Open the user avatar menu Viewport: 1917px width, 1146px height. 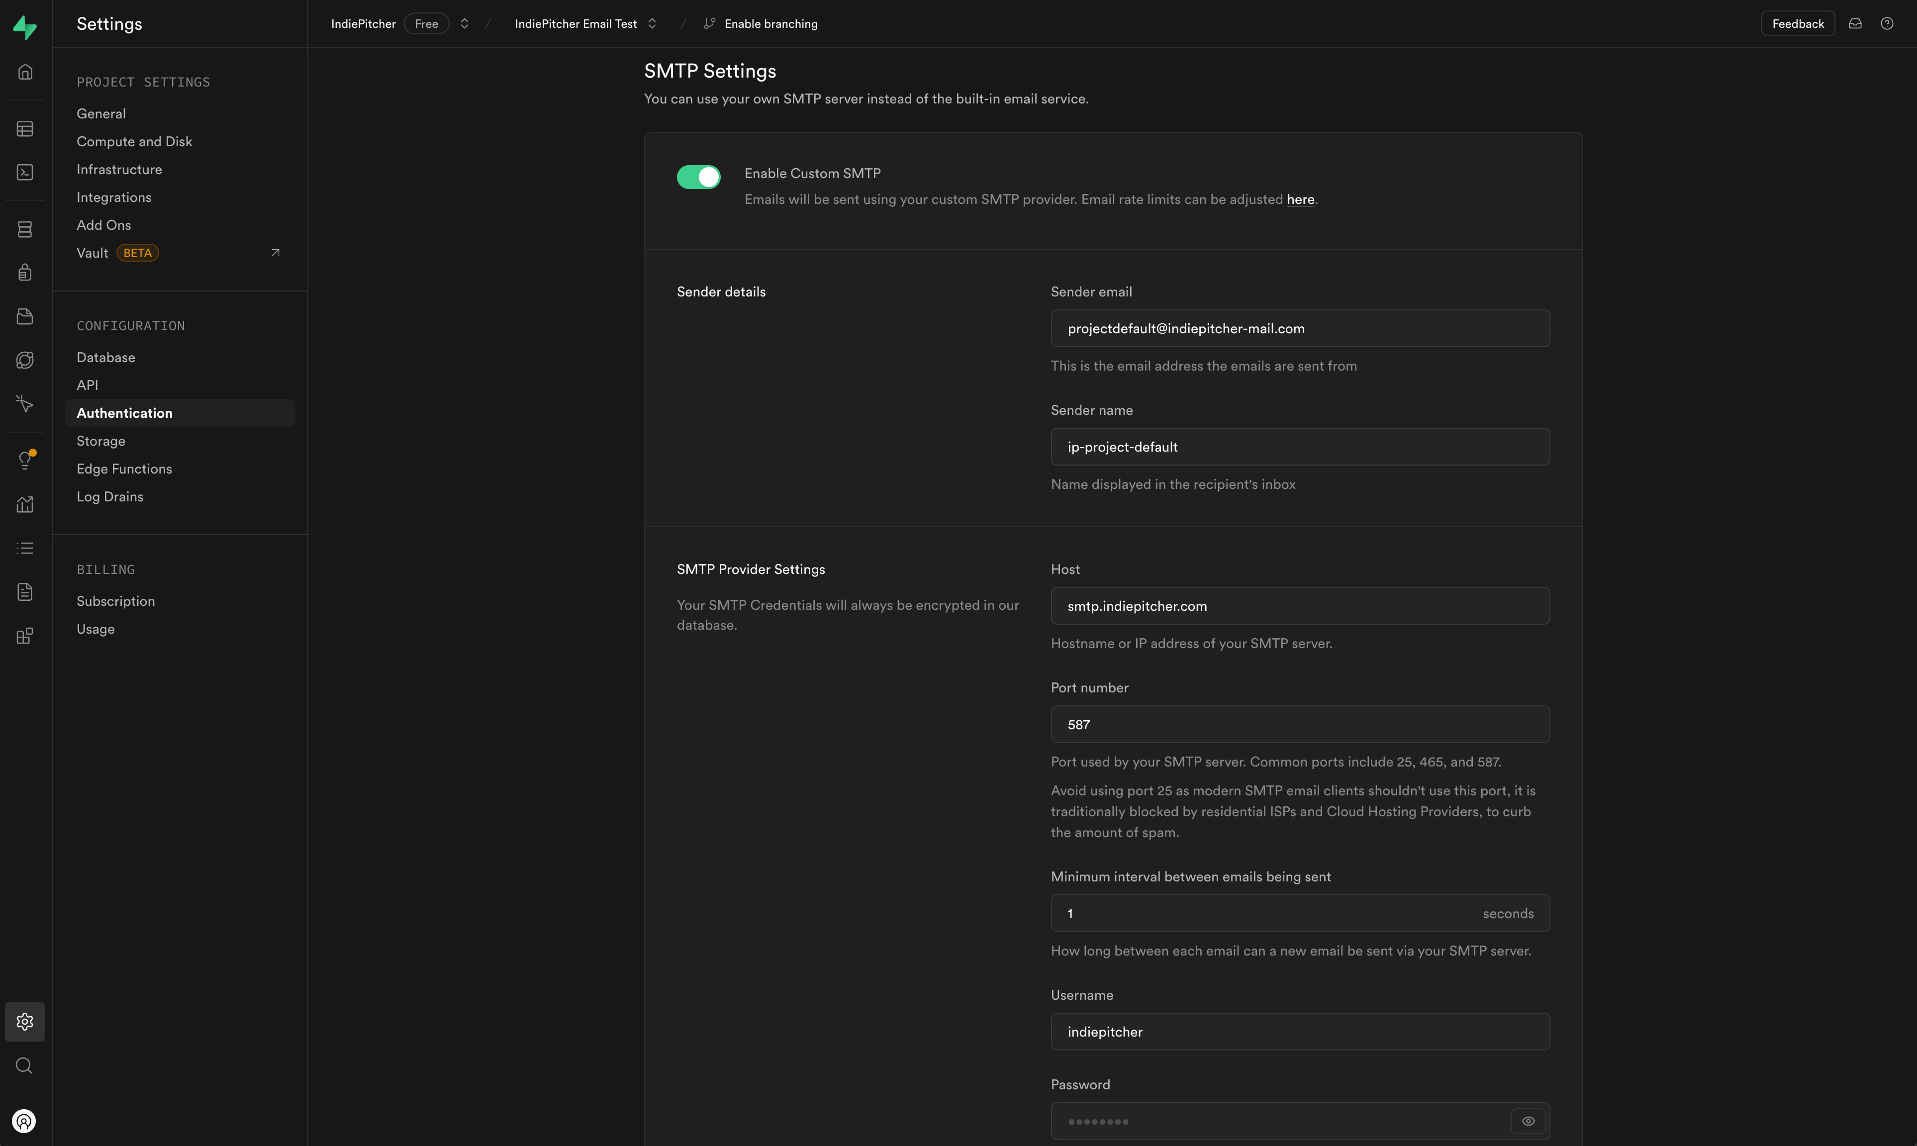[x=25, y=1121]
